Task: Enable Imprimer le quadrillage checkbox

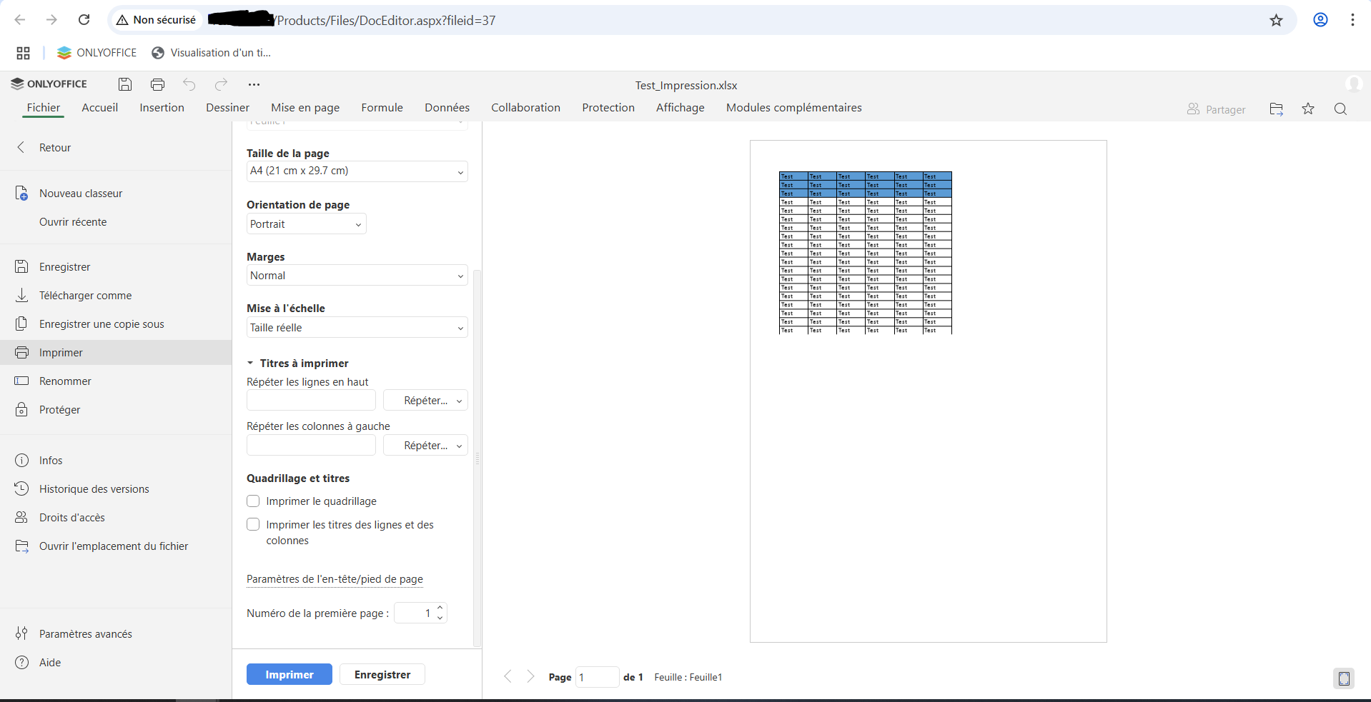Action: pos(253,501)
